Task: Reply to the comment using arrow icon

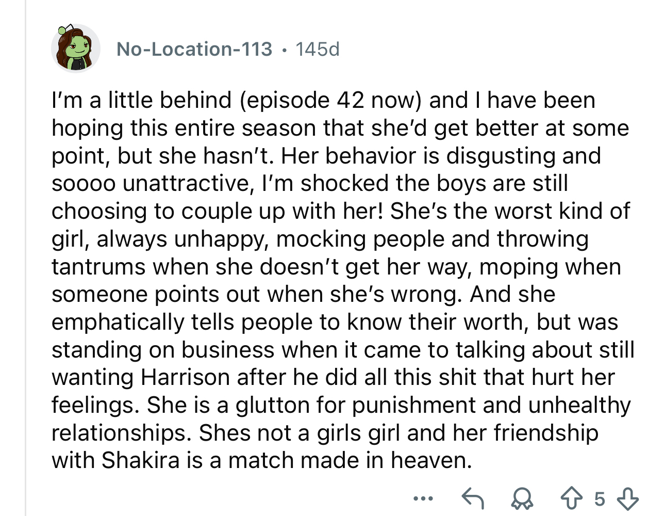Action: click(472, 498)
